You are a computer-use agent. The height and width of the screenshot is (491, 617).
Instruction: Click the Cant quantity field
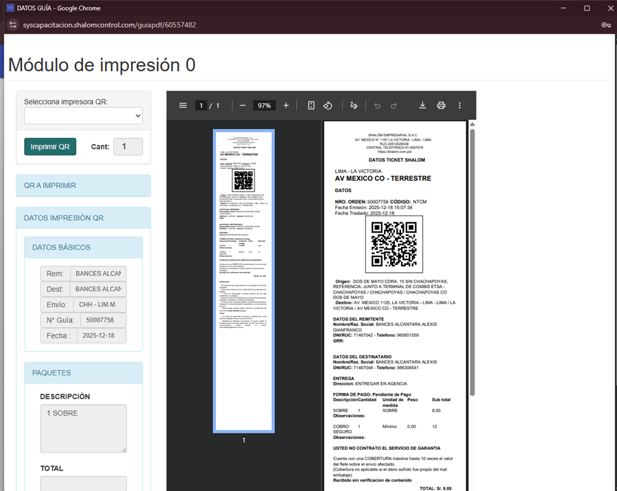(x=128, y=147)
